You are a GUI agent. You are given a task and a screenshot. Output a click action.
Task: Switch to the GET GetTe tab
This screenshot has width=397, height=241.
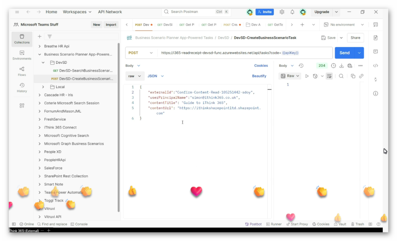coord(275,24)
